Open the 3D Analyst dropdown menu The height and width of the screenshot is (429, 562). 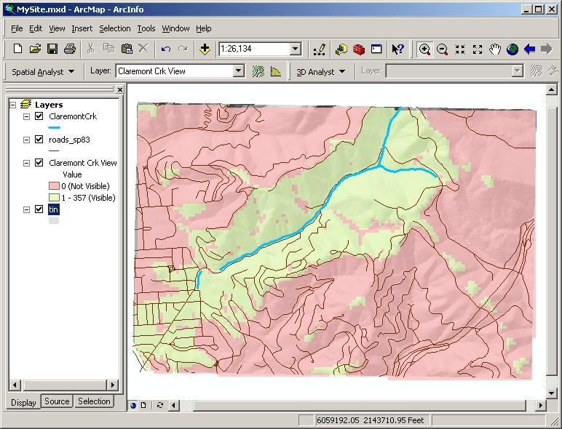(320, 71)
